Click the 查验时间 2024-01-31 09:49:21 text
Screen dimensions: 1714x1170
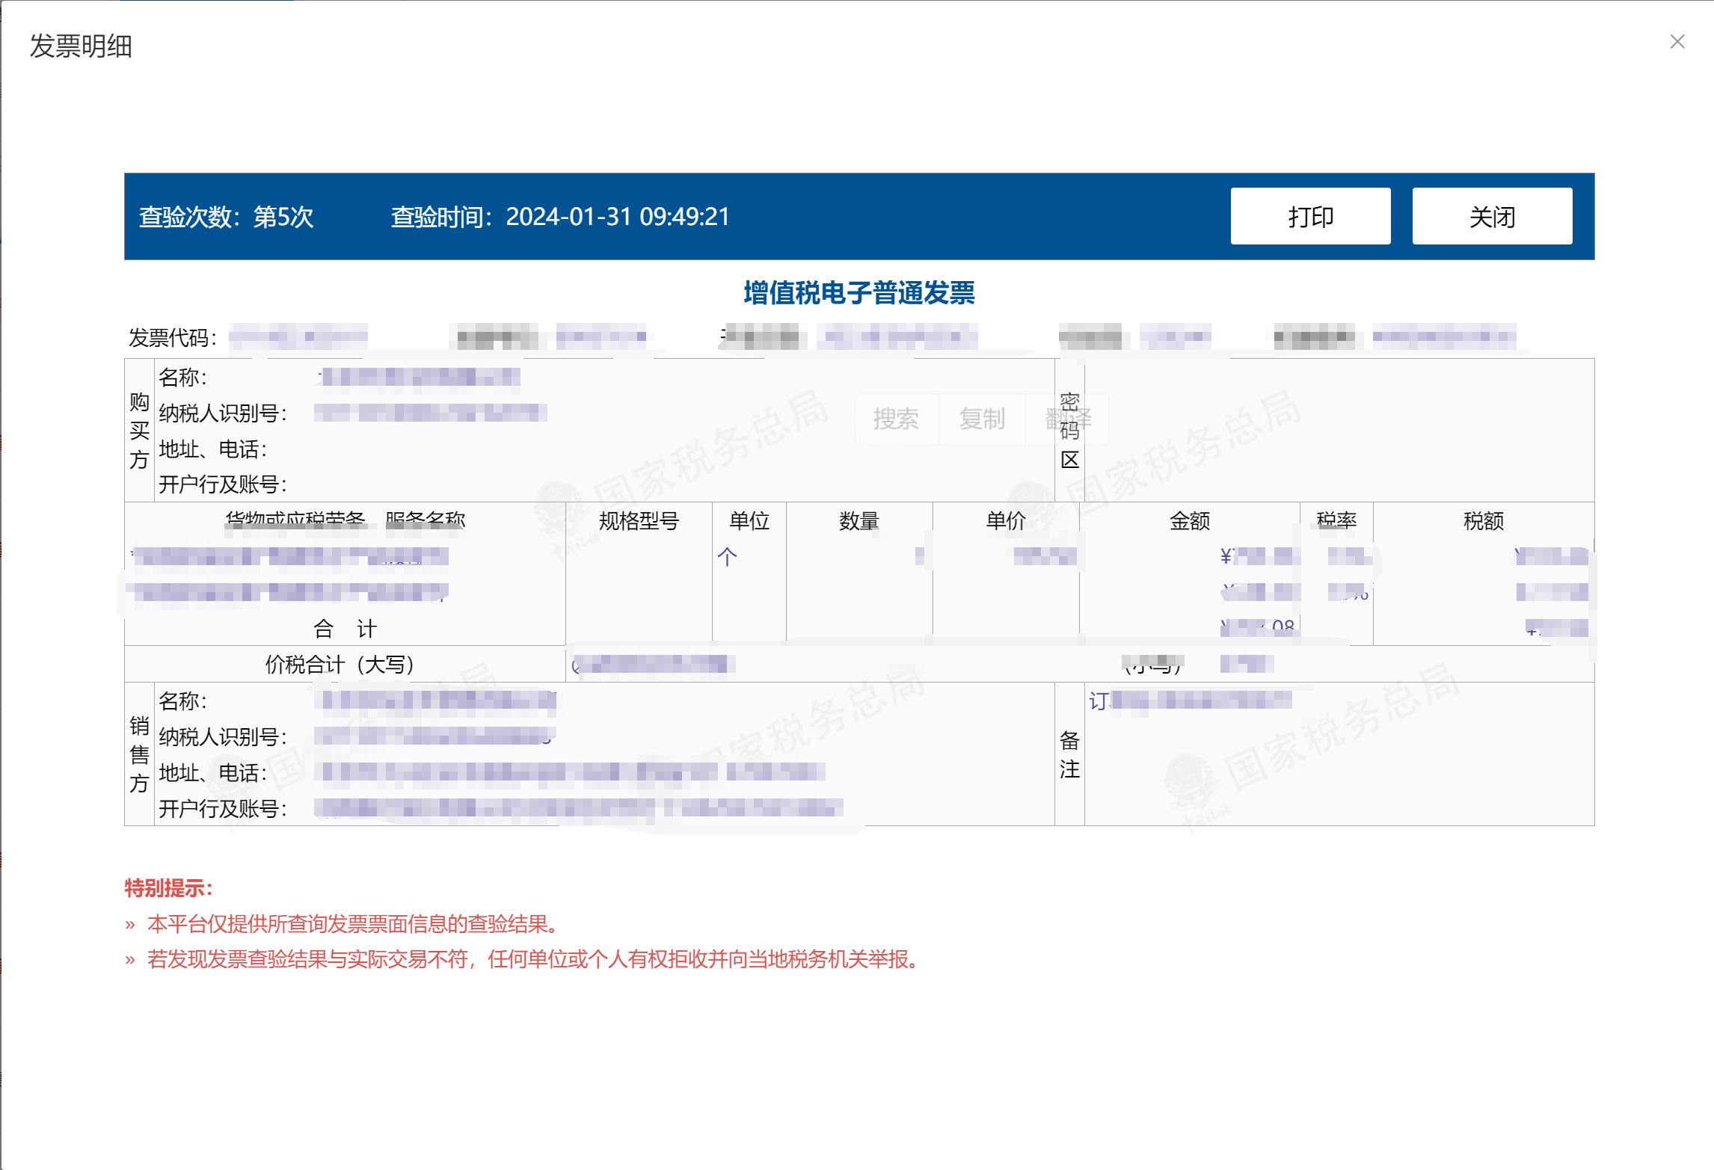pos(560,217)
